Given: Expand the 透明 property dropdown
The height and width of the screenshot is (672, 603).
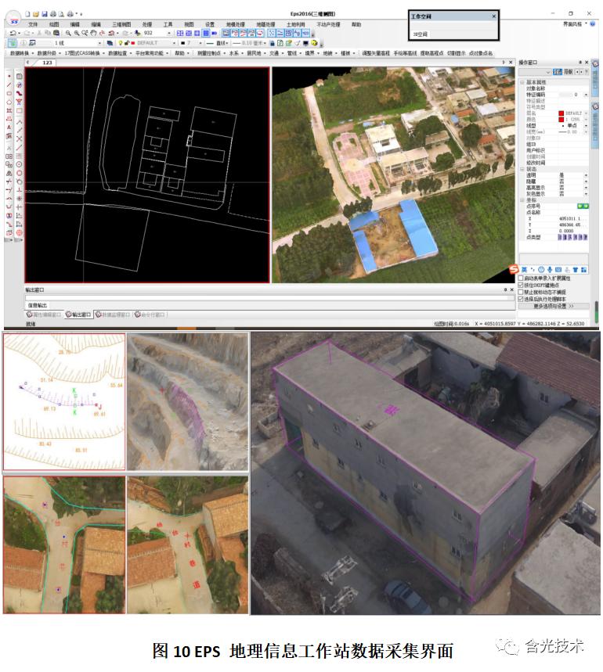Looking at the screenshot, I should pyautogui.click(x=584, y=175).
